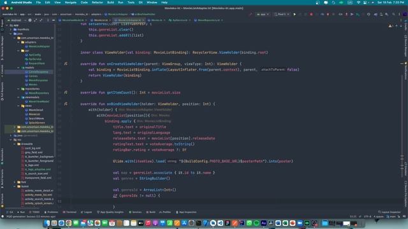
Task: Open the Build menu
Action: coord(110,3)
